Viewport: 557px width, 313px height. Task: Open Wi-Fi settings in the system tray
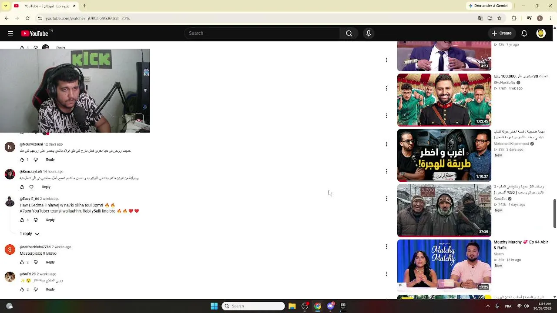pos(519,306)
